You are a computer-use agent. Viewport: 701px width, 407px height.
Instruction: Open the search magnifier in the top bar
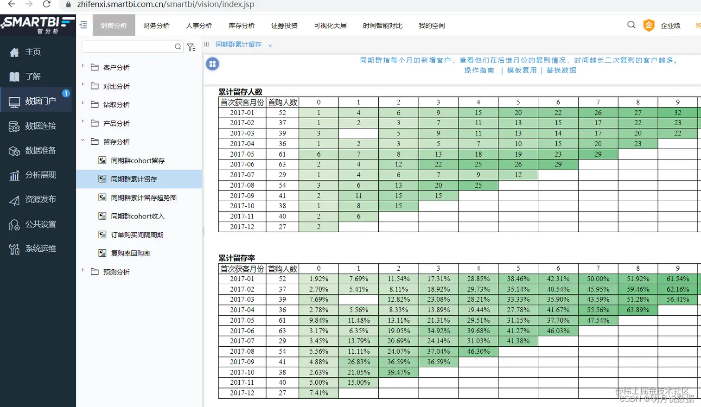point(631,25)
